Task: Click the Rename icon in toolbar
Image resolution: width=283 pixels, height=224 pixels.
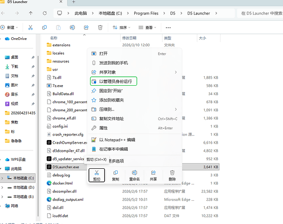Action: click(72, 27)
